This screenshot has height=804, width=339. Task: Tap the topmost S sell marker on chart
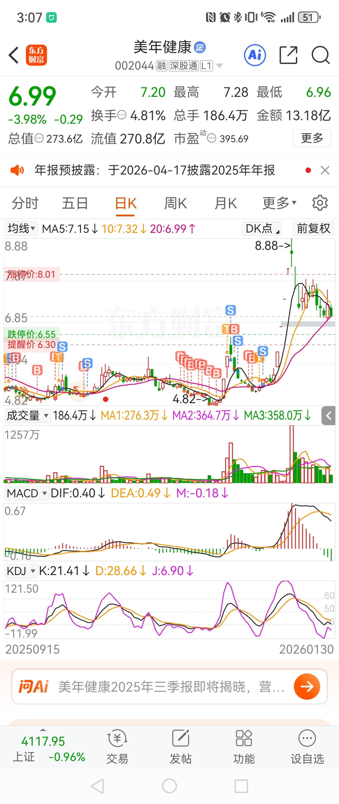pyautogui.click(x=231, y=310)
